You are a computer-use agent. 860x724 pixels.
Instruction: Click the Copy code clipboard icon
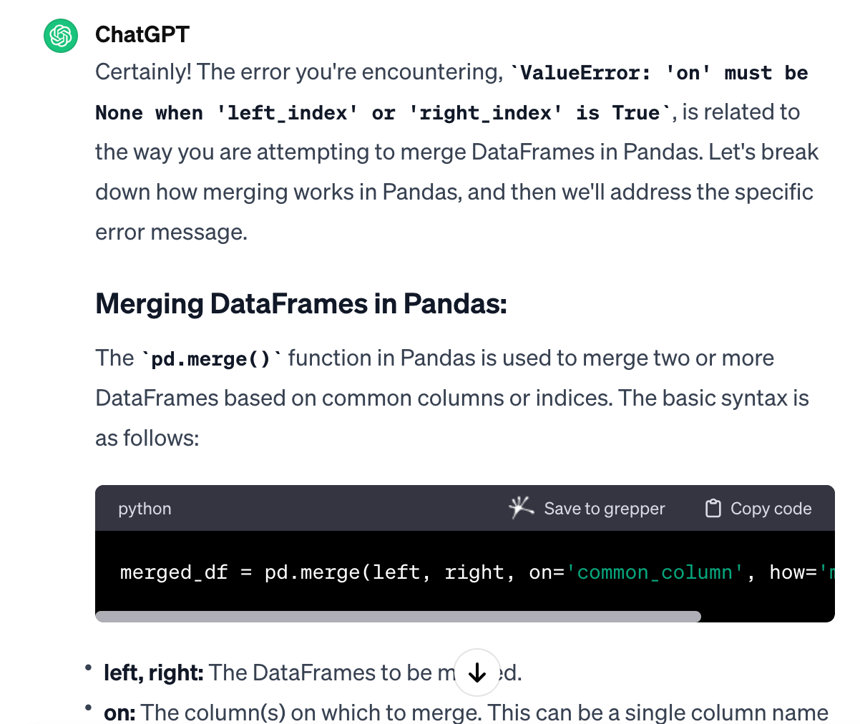pyautogui.click(x=713, y=508)
